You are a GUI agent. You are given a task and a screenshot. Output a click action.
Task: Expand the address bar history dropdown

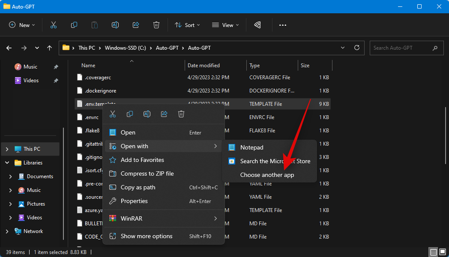pyautogui.click(x=343, y=48)
